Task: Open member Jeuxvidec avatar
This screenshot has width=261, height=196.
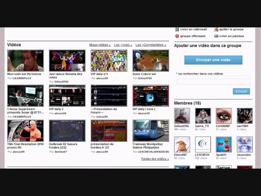Action: pos(245,145)
